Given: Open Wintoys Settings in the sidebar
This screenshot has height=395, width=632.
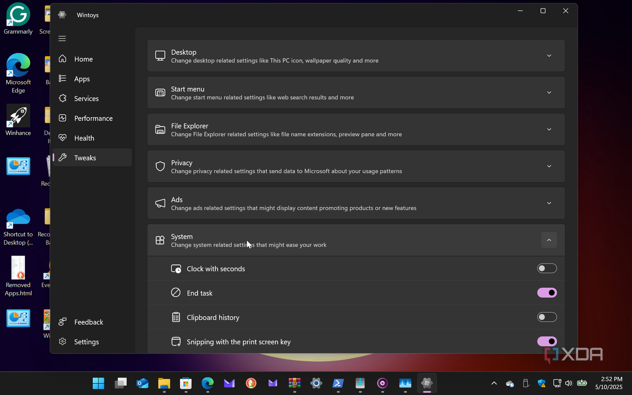Looking at the screenshot, I should point(92,342).
